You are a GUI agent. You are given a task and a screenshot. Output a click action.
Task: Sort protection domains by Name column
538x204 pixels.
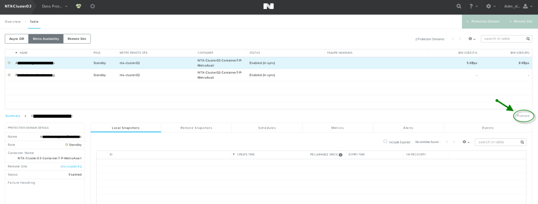(x=23, y=53)
